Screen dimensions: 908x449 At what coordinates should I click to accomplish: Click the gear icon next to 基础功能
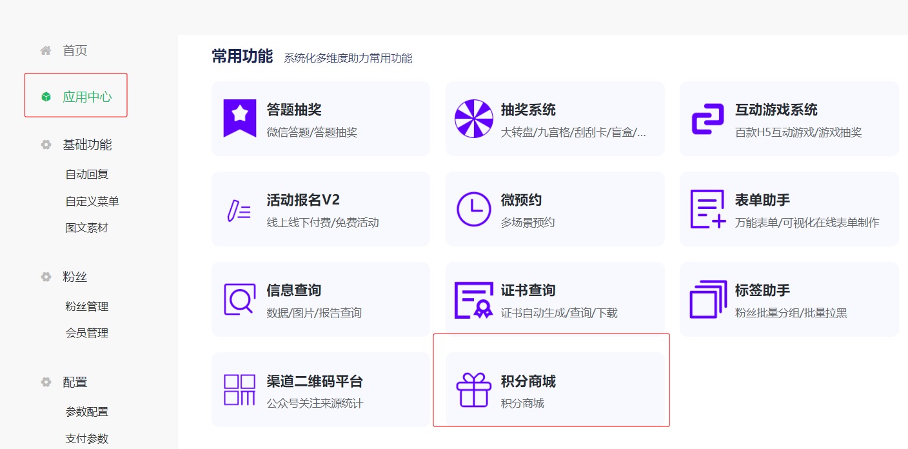pos(46,145)
